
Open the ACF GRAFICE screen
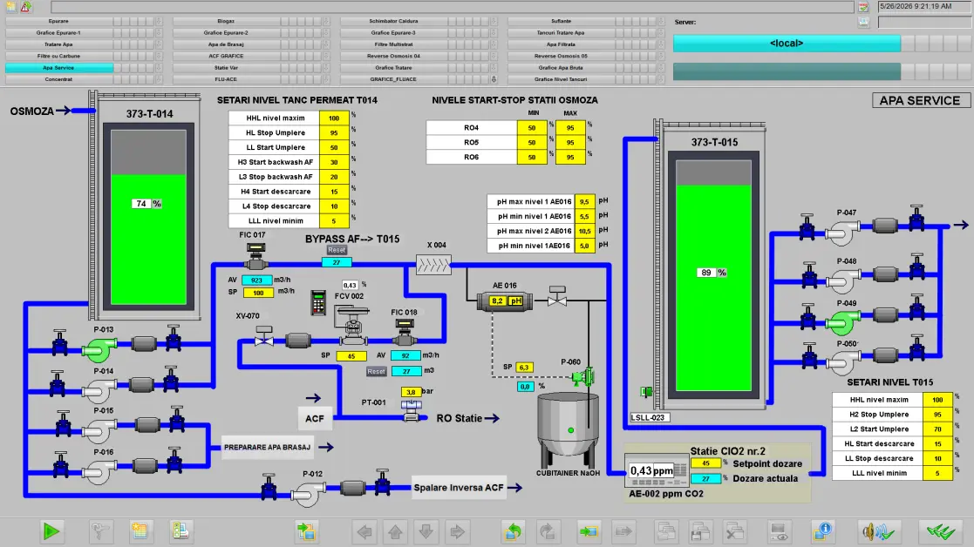coord(226,56)
